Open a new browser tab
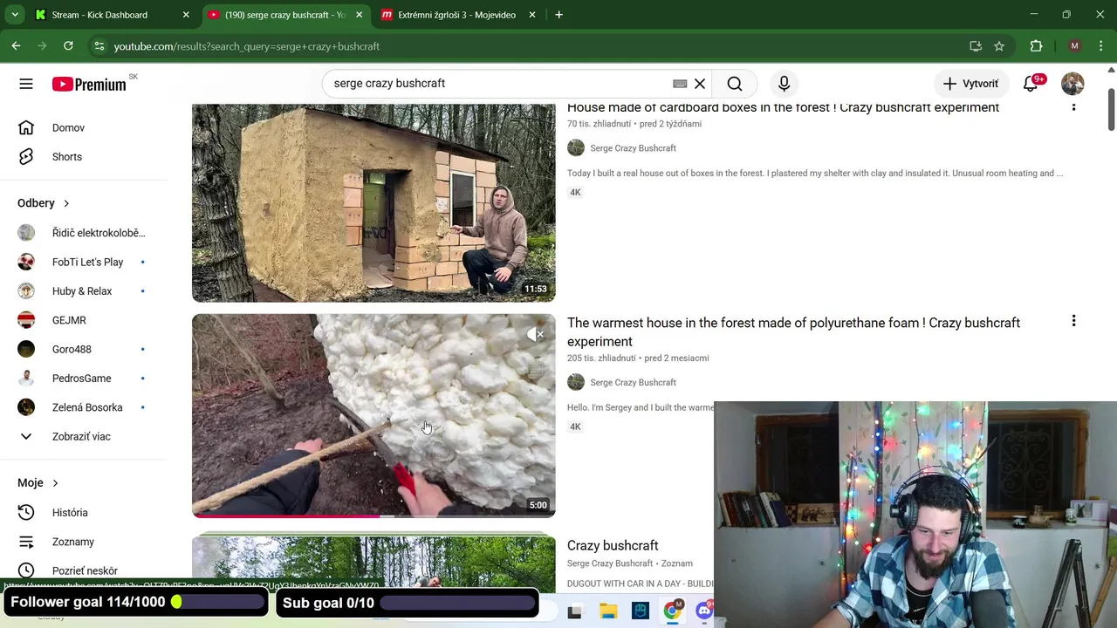The width and height of the screenshot is (1117, 628). 558,15
